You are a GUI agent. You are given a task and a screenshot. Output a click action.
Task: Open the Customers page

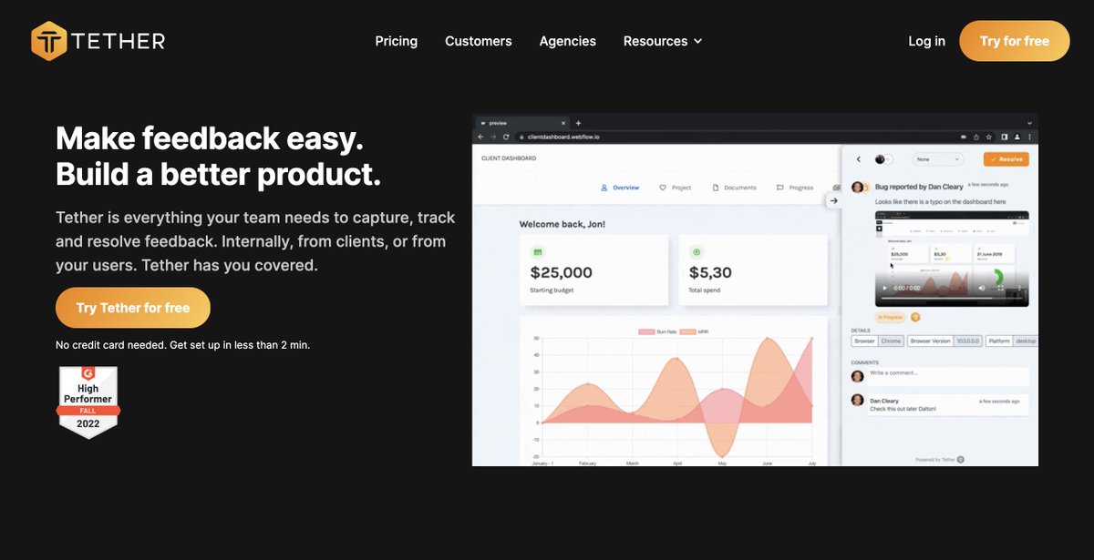[479, 41]
